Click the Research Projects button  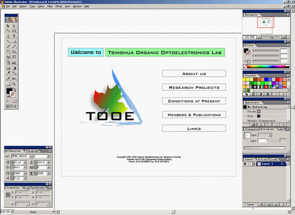(x=194, y=87)
